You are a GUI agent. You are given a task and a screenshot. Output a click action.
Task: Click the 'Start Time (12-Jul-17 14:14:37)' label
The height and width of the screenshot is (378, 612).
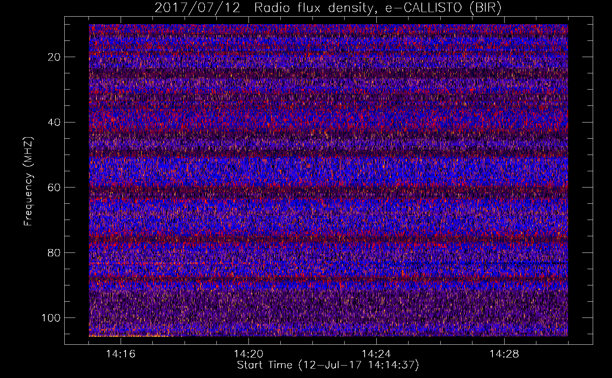(328, 365)
